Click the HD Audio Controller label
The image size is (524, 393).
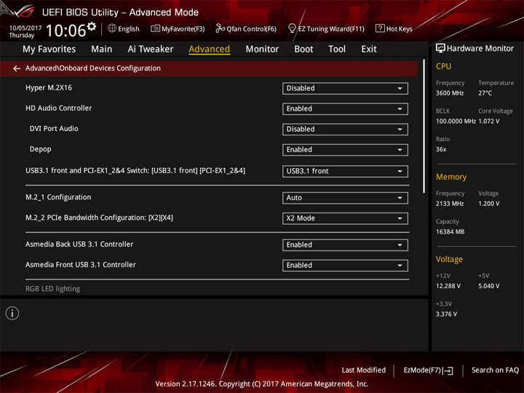[58, 108]
